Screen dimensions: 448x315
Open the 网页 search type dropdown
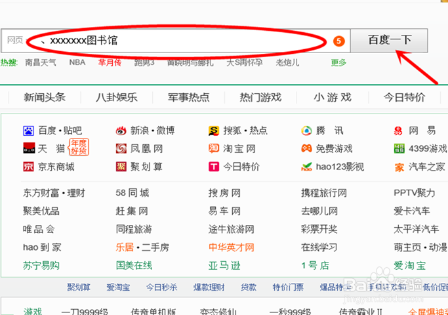click(x=16, y=40)
